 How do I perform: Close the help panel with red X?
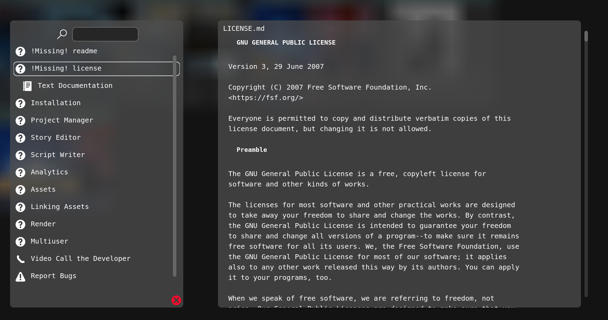coord(176,300)
